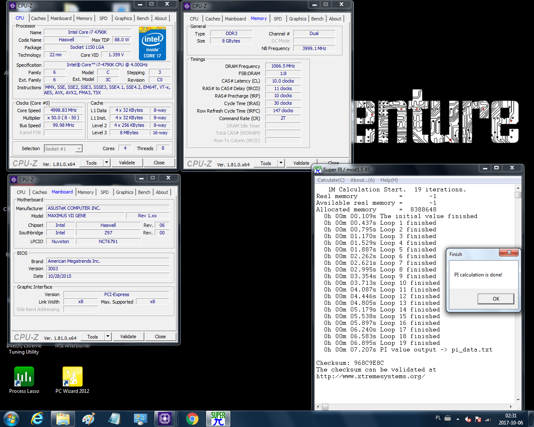
Task: Open Windows Explorer from the taskbar
Action: (63, 419)
